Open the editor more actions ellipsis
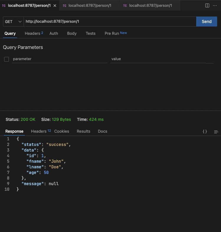 click(x=215, y=6)
